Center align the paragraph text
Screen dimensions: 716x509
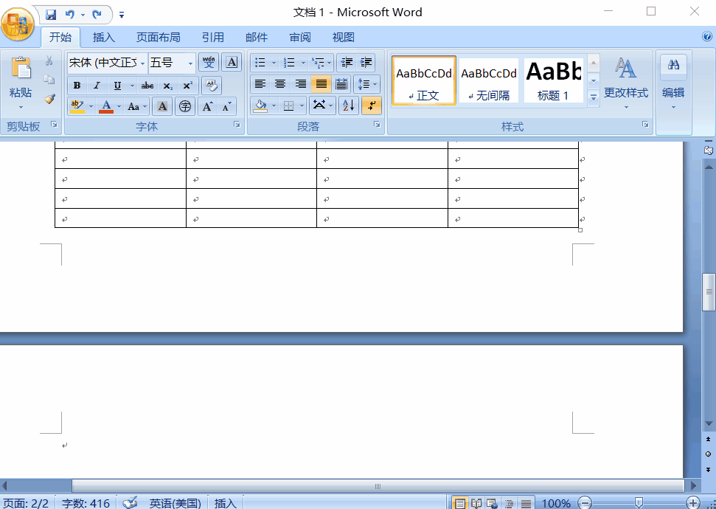(280, 84)
